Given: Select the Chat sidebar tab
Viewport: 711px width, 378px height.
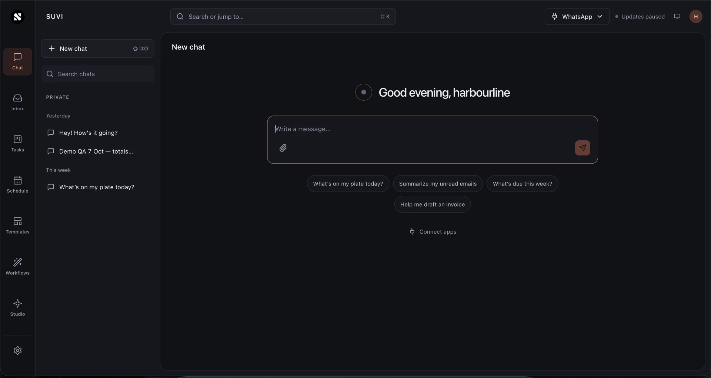Looking at the screenshot, I should tap(17, 61).
